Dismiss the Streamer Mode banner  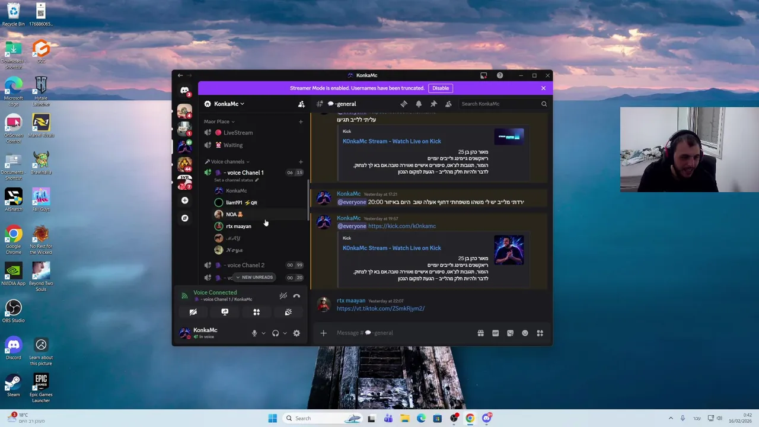(543, 88)
